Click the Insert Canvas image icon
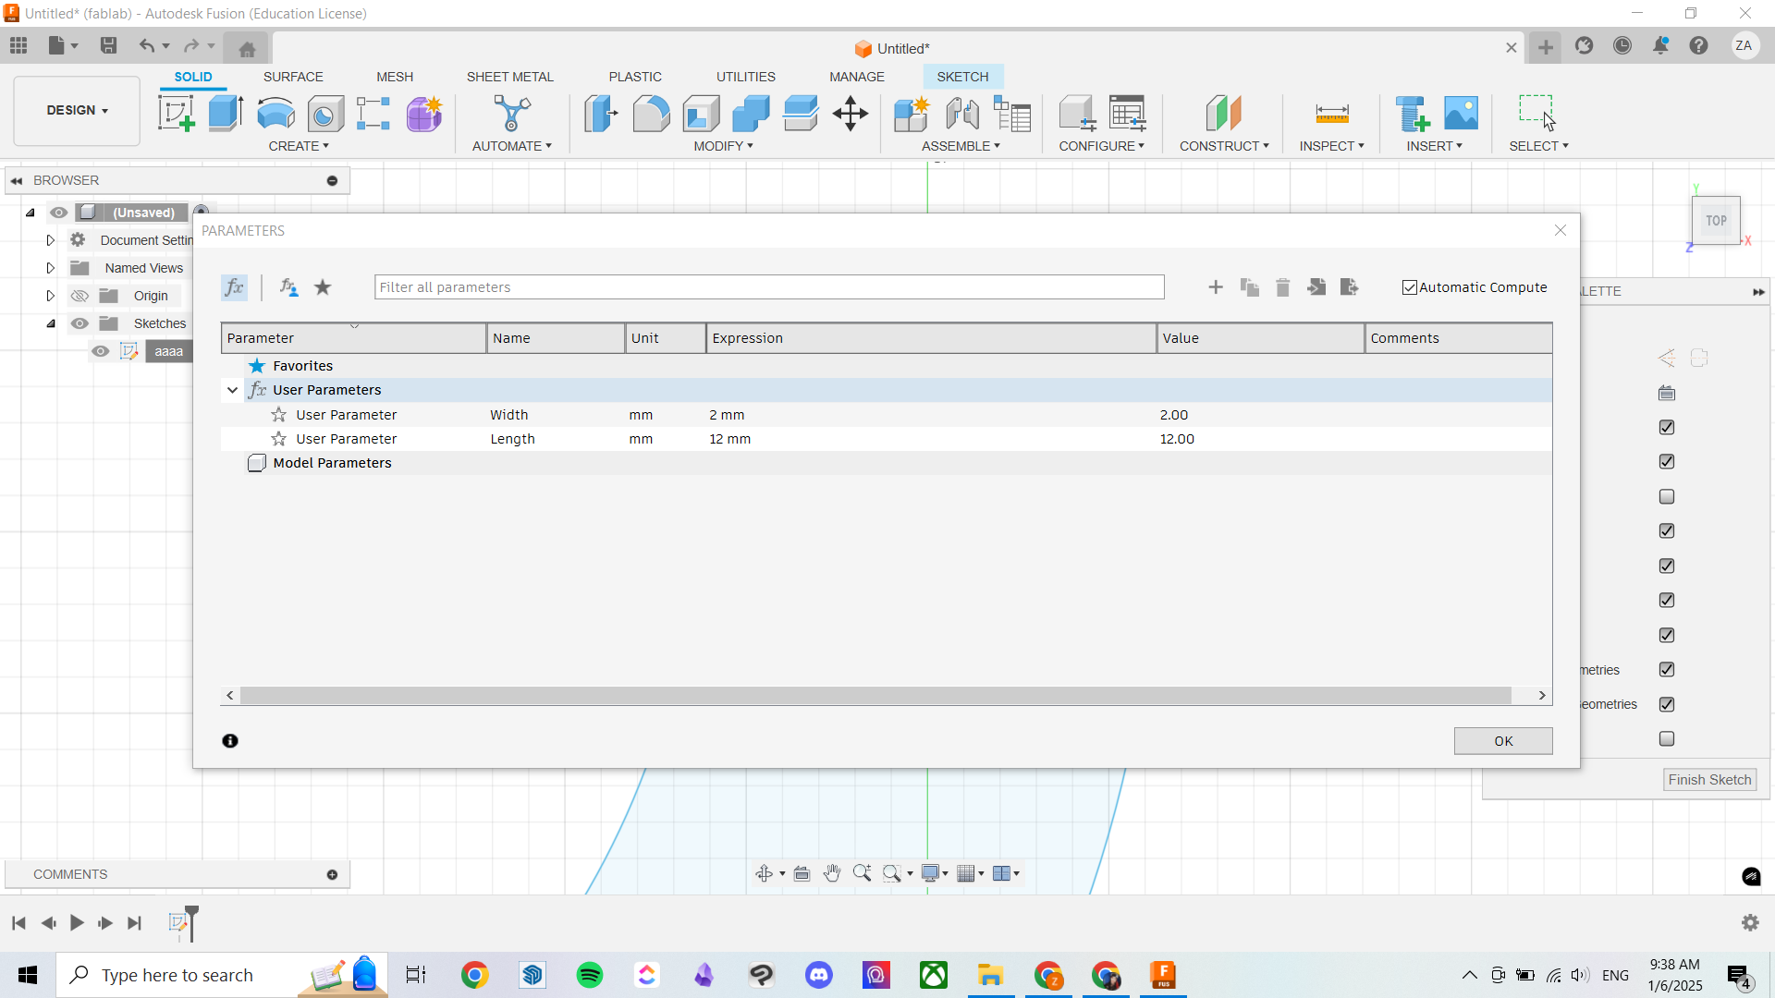1775x998 pixels. tap(1462, 114)
